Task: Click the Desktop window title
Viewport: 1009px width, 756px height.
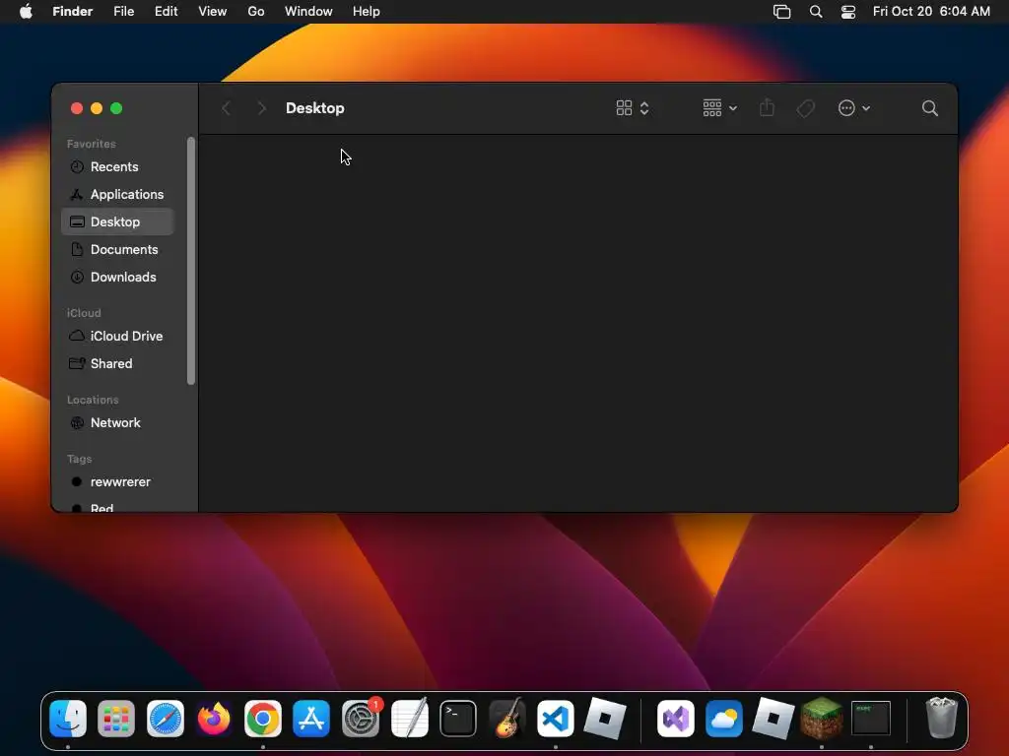Action: (314, 108)
